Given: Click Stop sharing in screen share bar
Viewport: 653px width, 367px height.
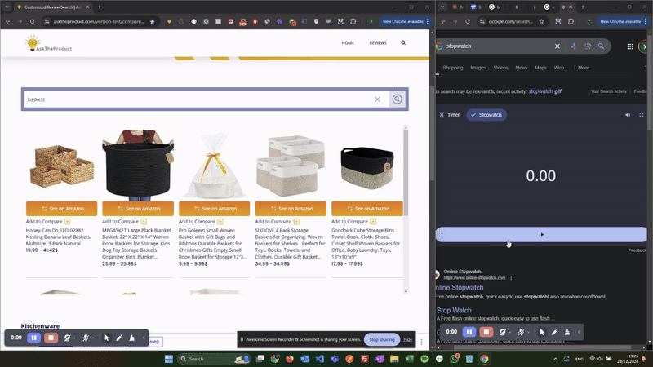Looking at the screenshot, I should (x=381, y=339).
